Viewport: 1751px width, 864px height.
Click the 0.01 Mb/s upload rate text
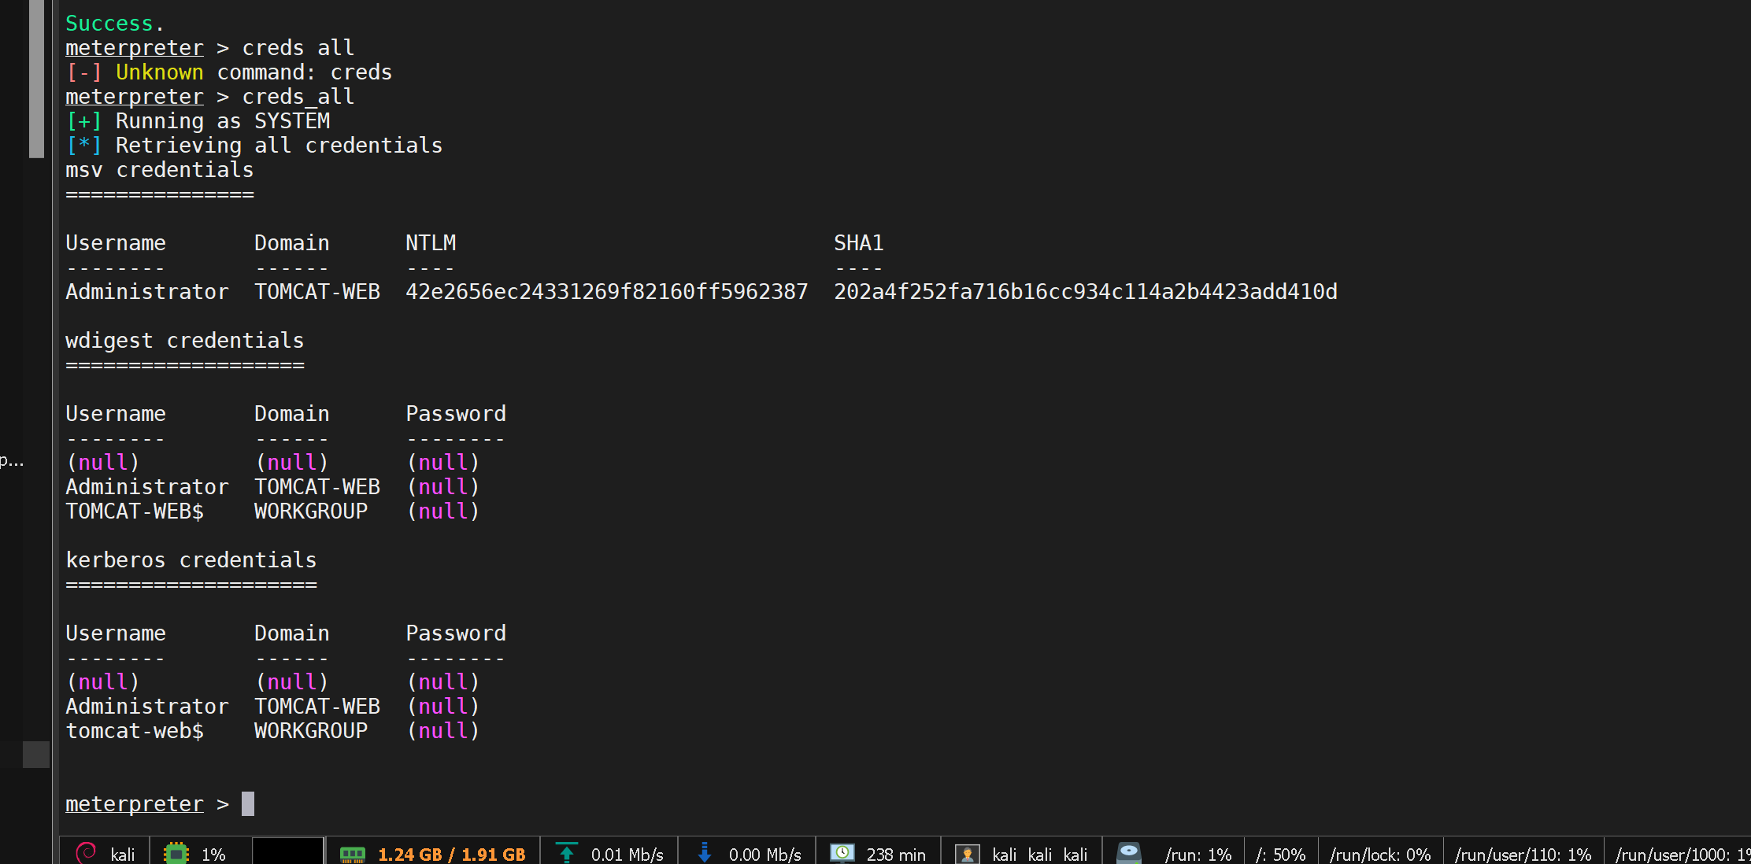627,855
